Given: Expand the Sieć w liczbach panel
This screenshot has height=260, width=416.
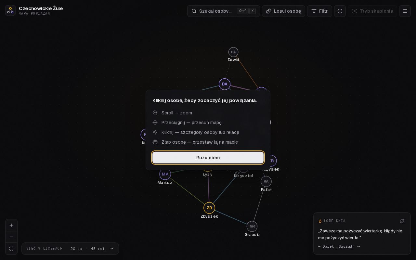Looking at the screenshot, I should (x=70, y=249).
